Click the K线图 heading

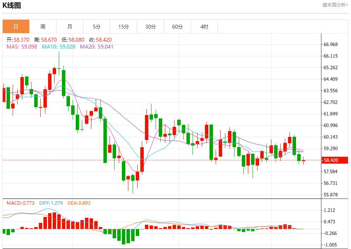point(12,5)
